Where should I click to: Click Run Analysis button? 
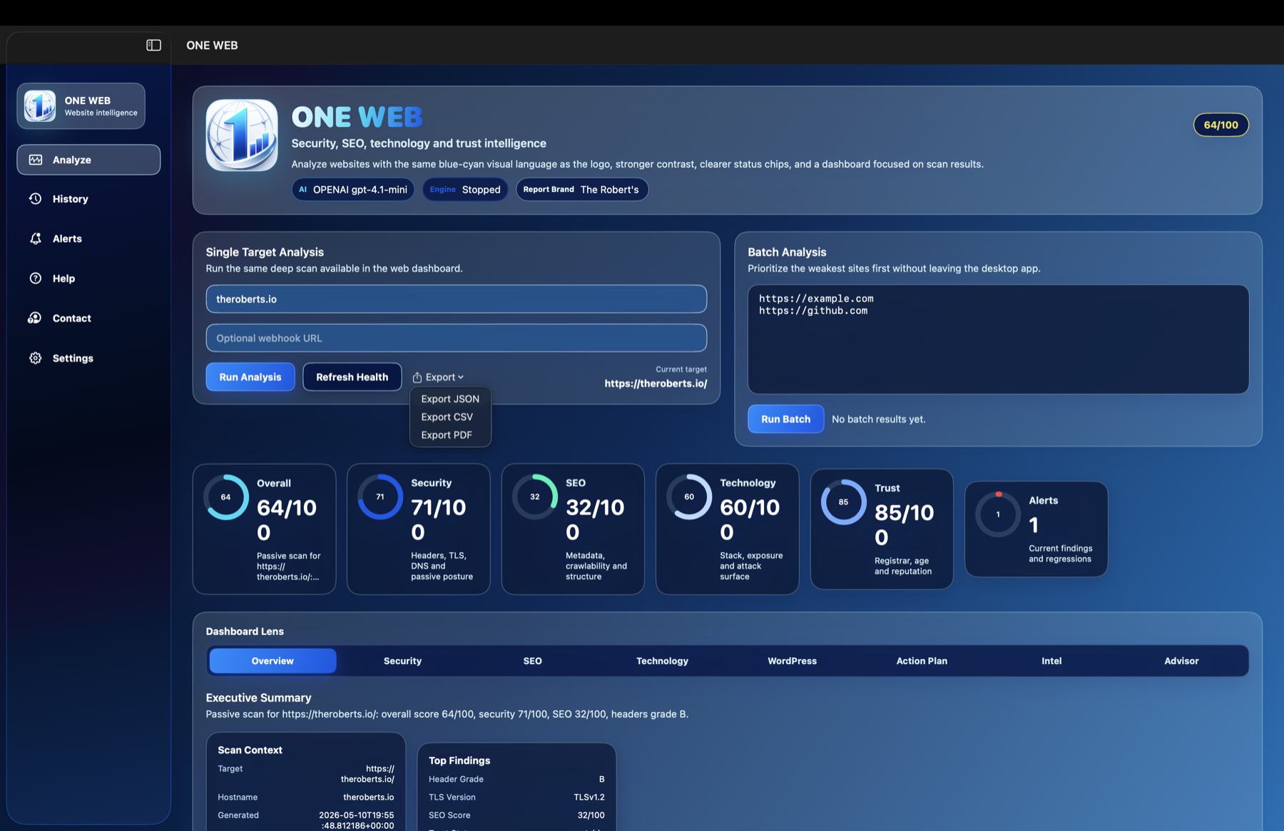[250, 377]
